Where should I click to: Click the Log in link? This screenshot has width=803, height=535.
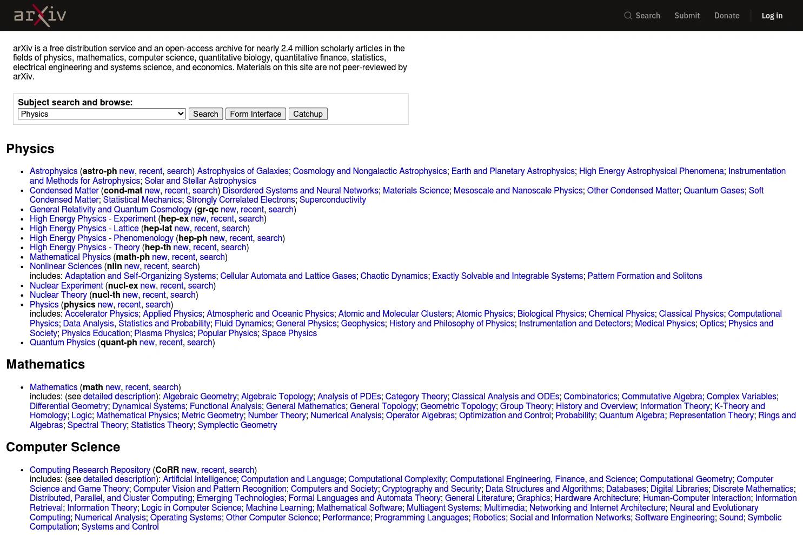[x=772, y=16]
